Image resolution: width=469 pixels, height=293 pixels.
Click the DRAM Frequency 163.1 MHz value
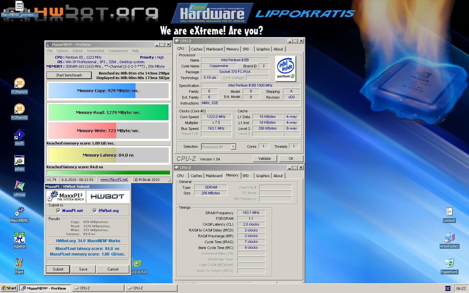(x=251, y=213)
